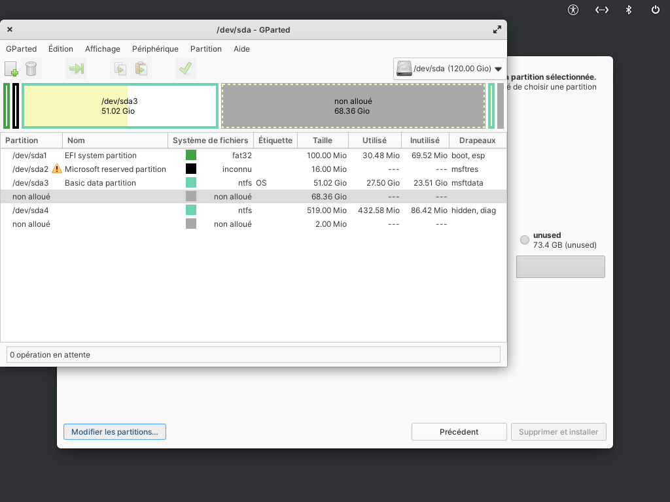The height and width of the screenshot is (502, 670).
Task: Open the power menu in top bar
Action: pos(656,10)
